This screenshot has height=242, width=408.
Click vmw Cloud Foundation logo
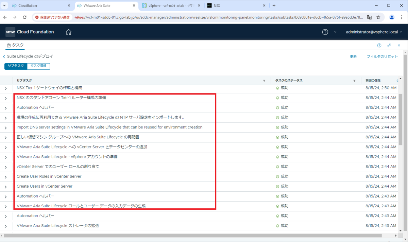(x=30, y=32)
